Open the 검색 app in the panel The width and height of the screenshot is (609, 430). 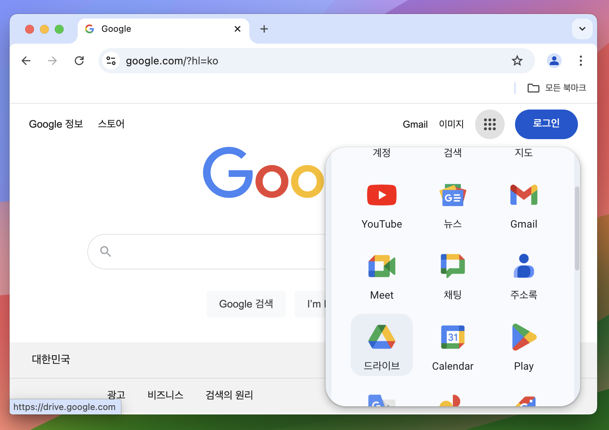coord(452,152)
